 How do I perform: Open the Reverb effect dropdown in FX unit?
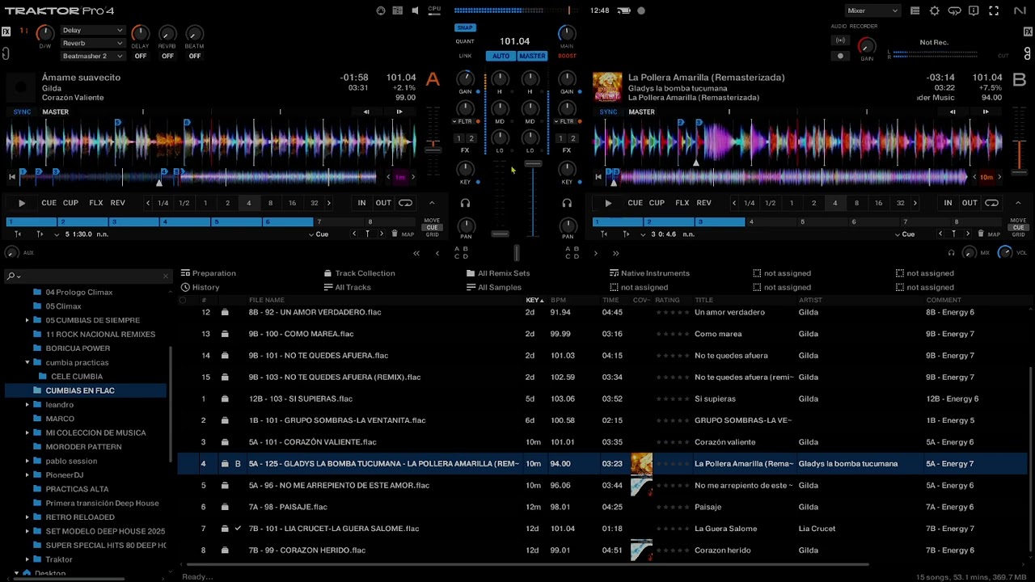pos(93,43)
